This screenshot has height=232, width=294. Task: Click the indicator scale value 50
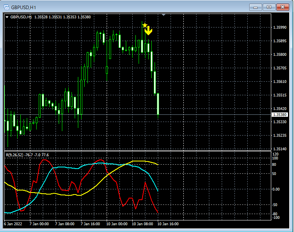(x=274, y=174)
